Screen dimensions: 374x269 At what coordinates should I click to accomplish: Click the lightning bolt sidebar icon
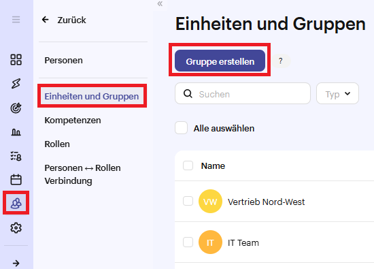click(16, 84)
